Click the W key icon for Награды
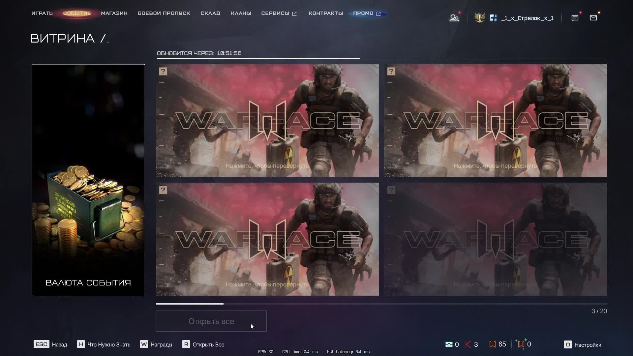Image resolution: width=633 pixels, height=356 pixels. (x=144, y=344)
